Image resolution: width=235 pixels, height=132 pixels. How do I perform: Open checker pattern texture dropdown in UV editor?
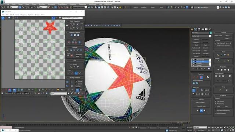[72, 18]
